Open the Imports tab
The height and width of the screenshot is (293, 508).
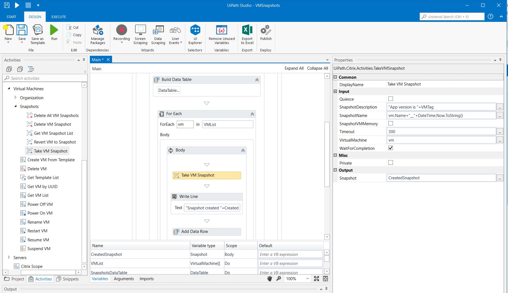coord(147,279)
